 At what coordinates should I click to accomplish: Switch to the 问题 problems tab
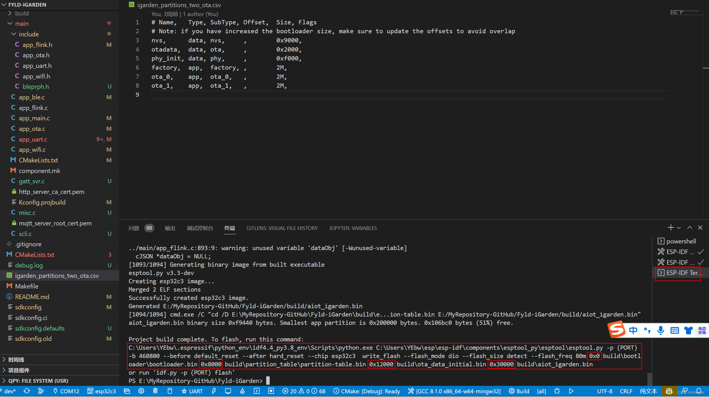point(134,228)
